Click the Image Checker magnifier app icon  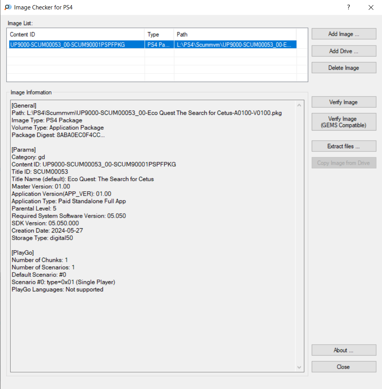click(8, 7)
